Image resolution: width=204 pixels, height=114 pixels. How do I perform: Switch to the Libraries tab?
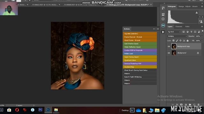[x=195, y=6]
